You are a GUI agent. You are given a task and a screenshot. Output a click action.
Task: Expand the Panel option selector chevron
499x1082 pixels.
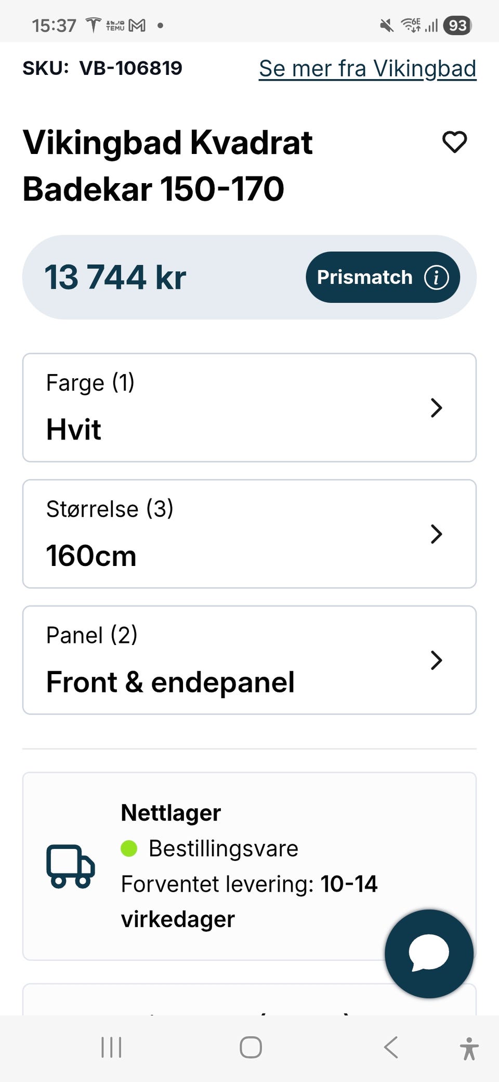click(436, 660)
